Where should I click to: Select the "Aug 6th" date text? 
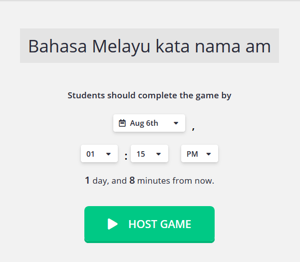(144, 123)
